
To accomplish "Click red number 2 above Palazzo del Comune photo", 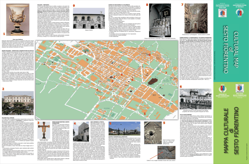I will pyautogui.click(x=3, y=89).
